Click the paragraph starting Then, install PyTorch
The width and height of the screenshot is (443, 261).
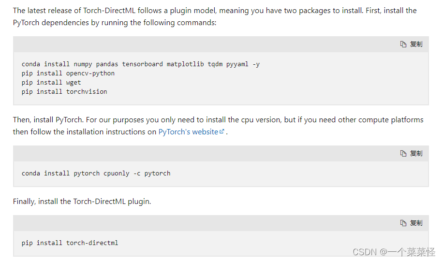tap(218, 126)
